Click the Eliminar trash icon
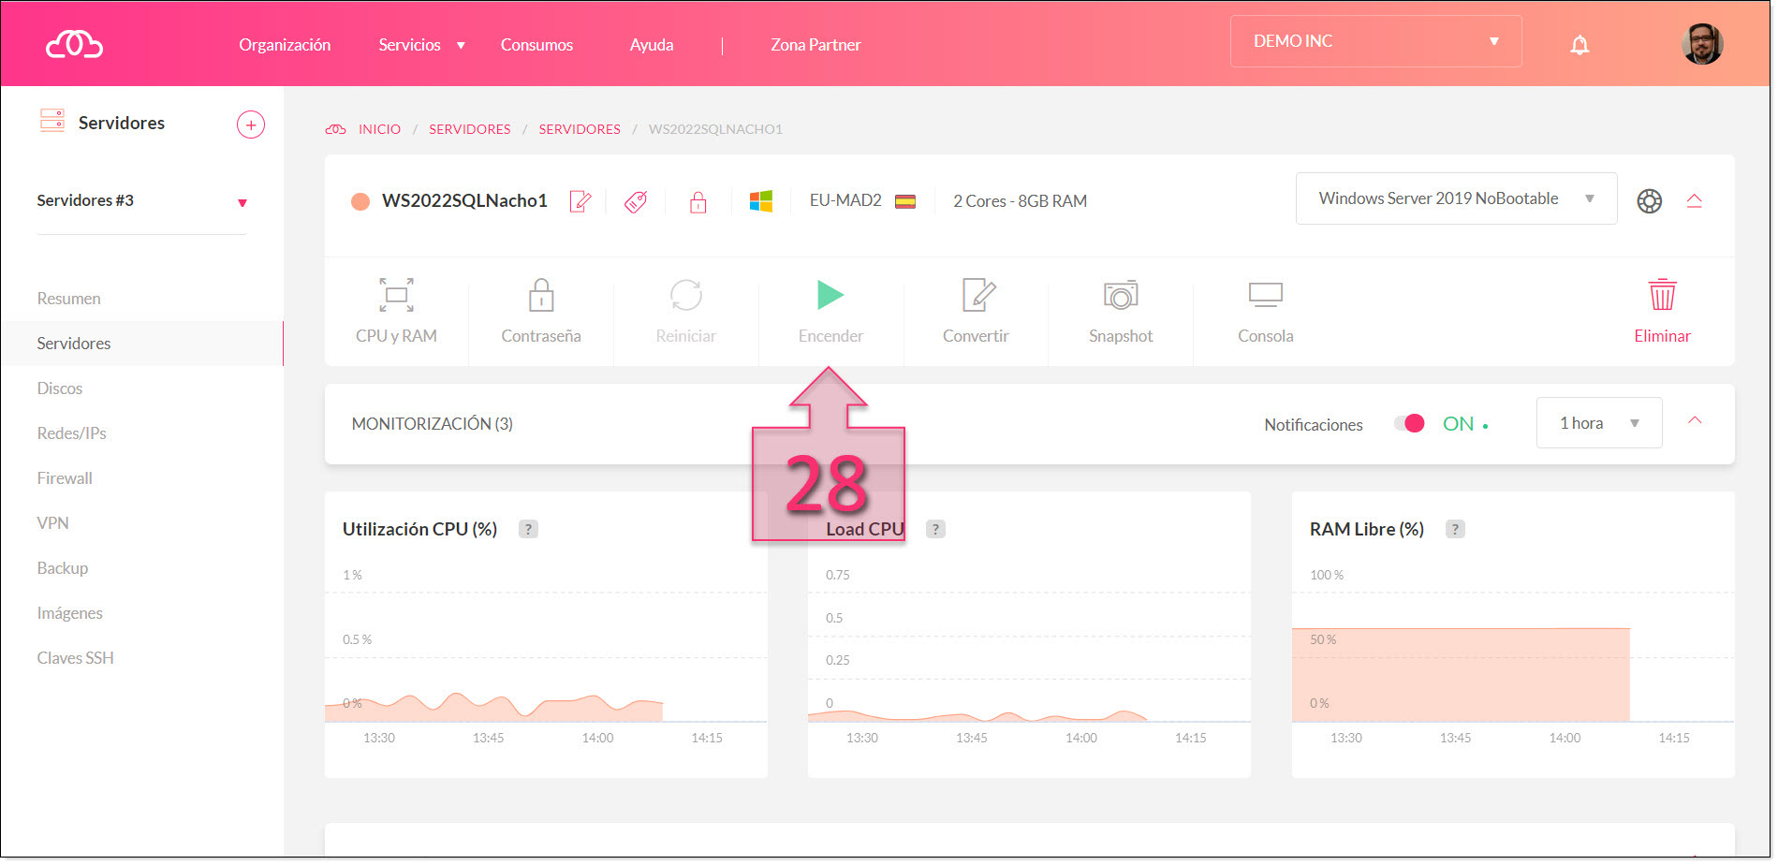1778x865 pixels. [x=1662, y=296]
